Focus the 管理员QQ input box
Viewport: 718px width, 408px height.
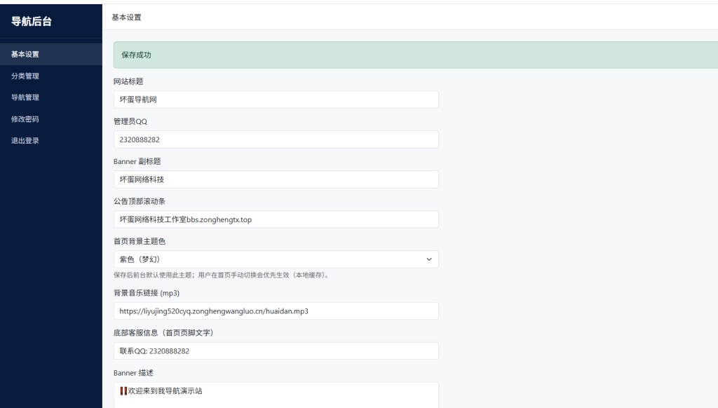point(275,139)
